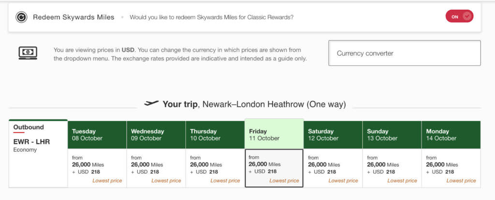
Task: Select the Tuesday 08 October date tab
Action: [x=97, y=135]
